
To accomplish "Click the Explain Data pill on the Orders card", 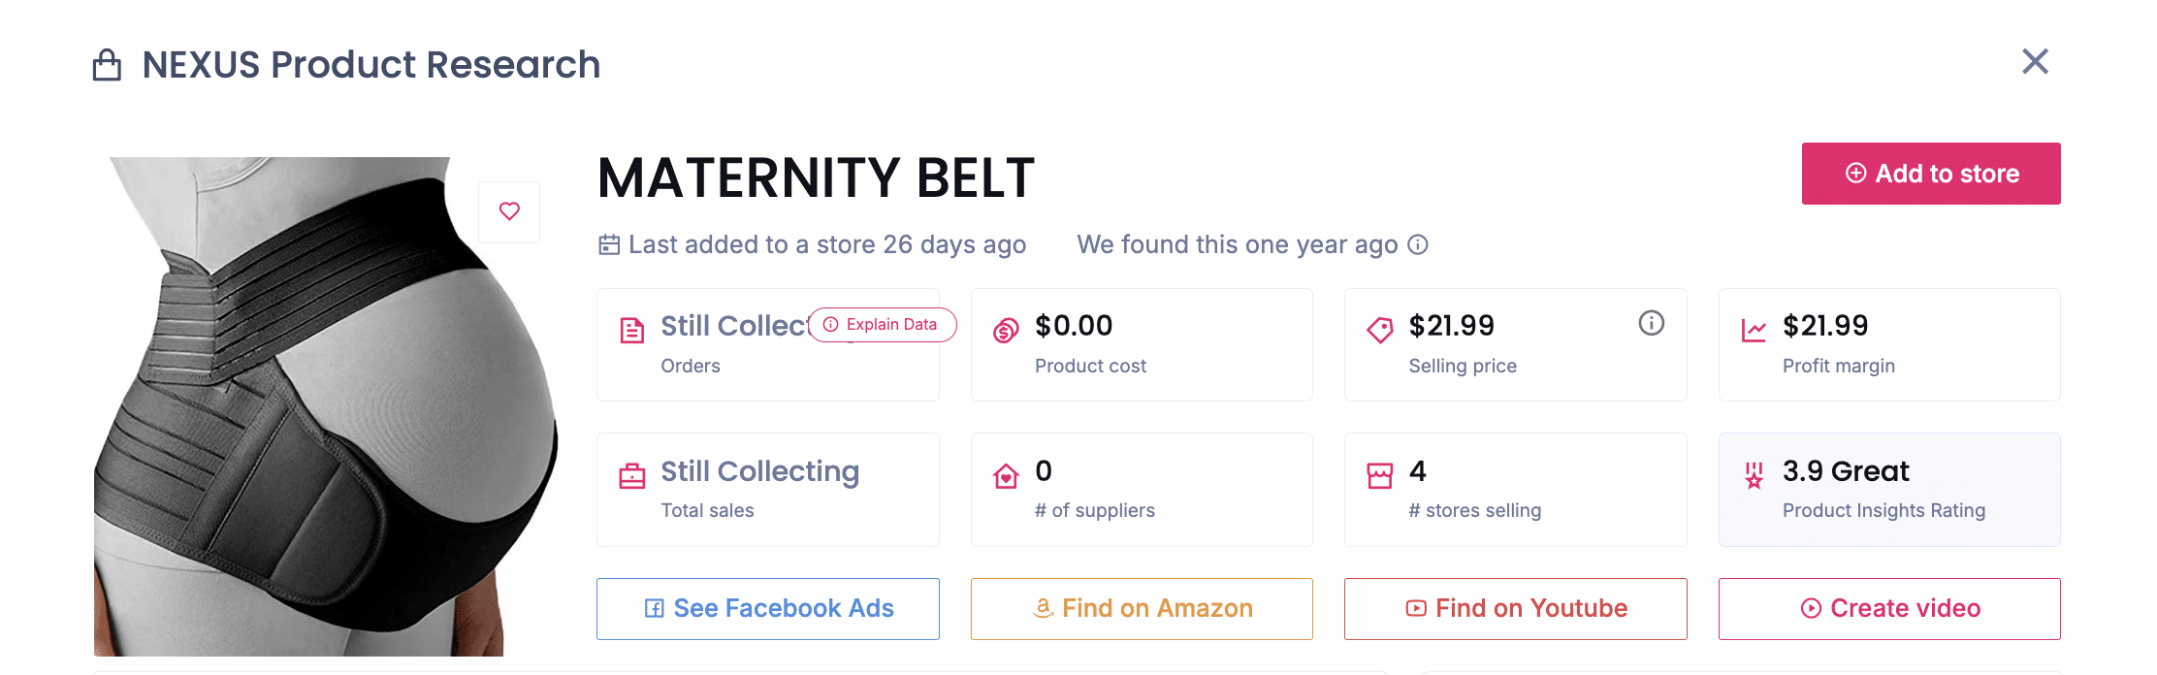I will 881,325.
